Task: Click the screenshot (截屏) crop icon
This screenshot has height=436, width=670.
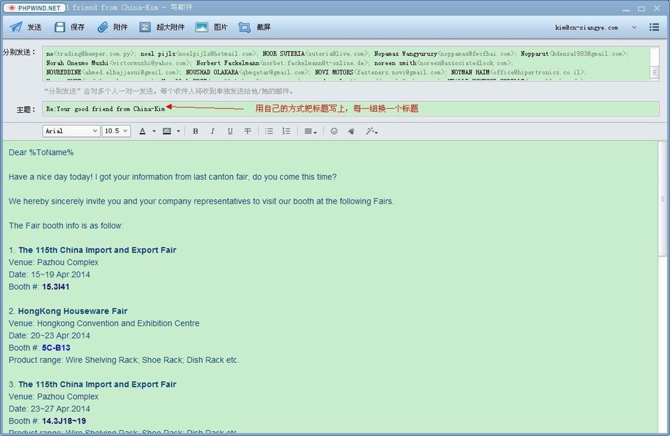Action: 244,27
